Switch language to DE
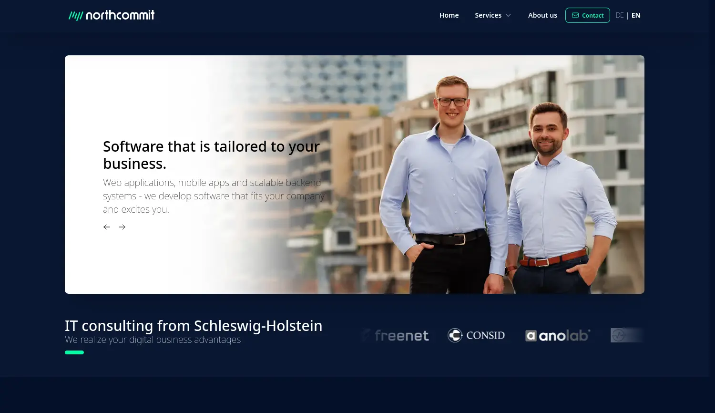 [620, 15]
